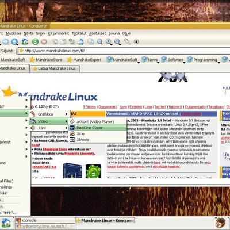Follow the Turvallisuus page link
Viewport: 230px width, 230px height.
(216, 107)
